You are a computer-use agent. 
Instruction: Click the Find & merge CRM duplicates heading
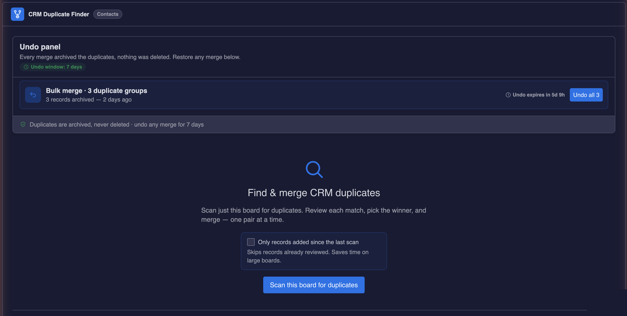pos(314,193)
